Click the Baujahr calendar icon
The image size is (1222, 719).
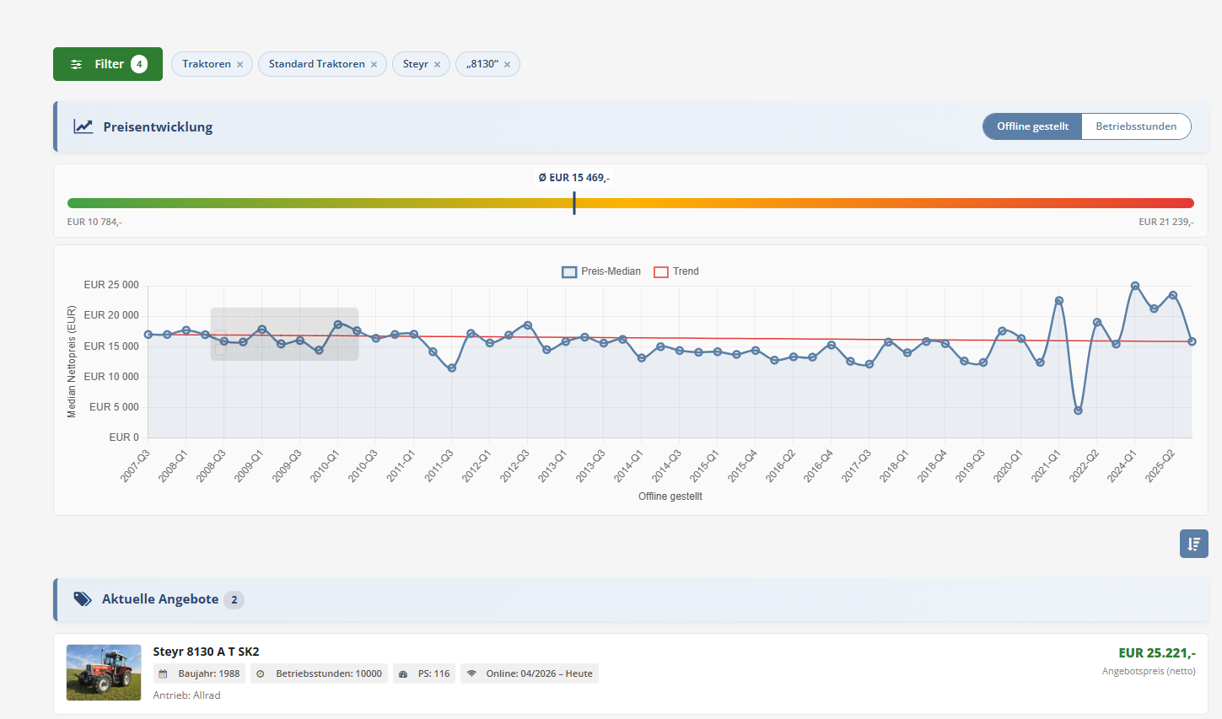pos(164,673)
